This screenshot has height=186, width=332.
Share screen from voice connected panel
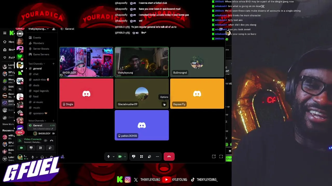click(x=31, y=148)
